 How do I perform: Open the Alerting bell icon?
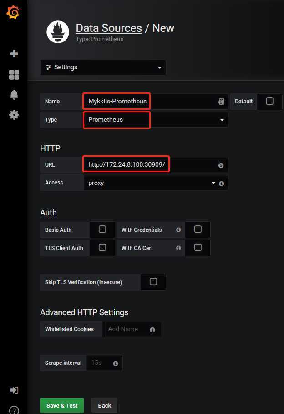pos(14,95)
